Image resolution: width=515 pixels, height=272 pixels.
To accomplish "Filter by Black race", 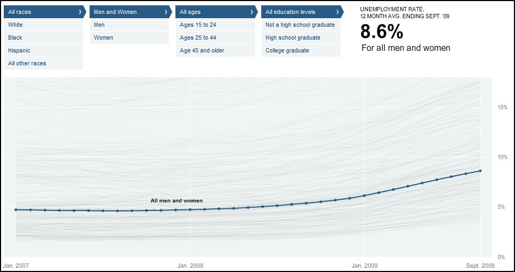I will 43,37.
